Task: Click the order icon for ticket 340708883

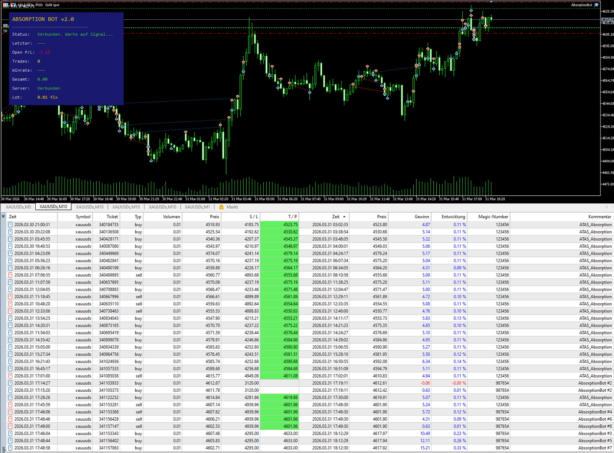Action: pos(10,289)
